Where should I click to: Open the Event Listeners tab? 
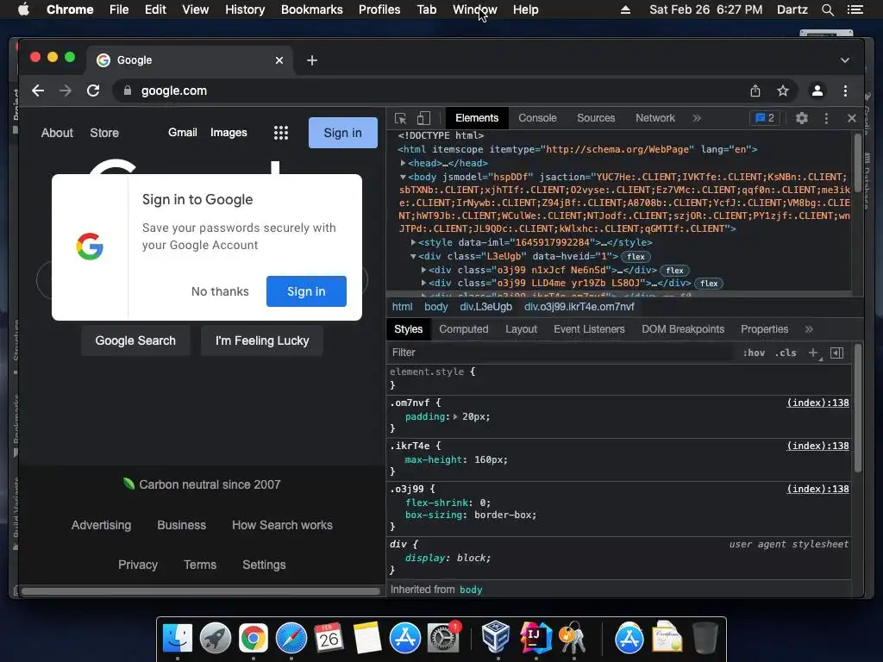coord(589,329)
